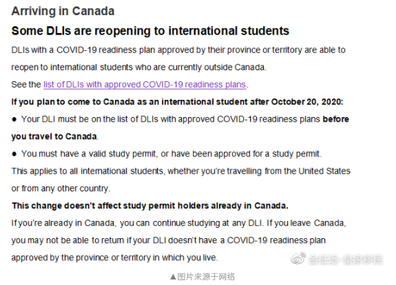The image size is (396, 285).
Task: Open the list of DLIs with approved COVID-19 readiness plans link
Action: [145, 85]
